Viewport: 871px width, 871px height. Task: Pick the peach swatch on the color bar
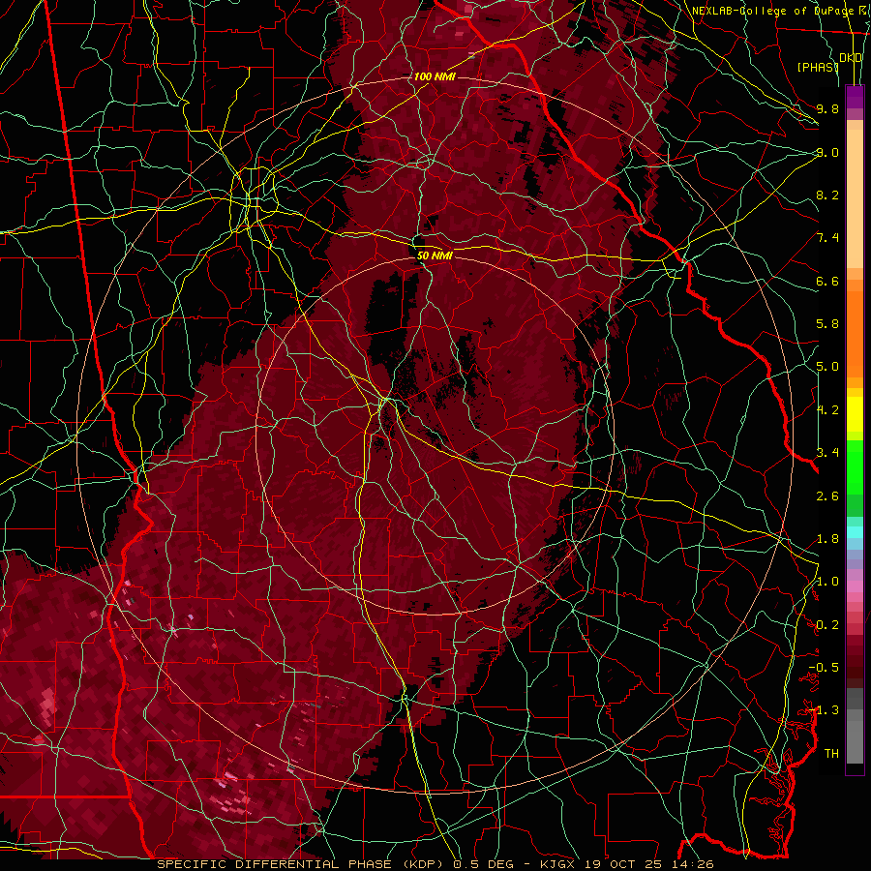click(x=855, y=198)
